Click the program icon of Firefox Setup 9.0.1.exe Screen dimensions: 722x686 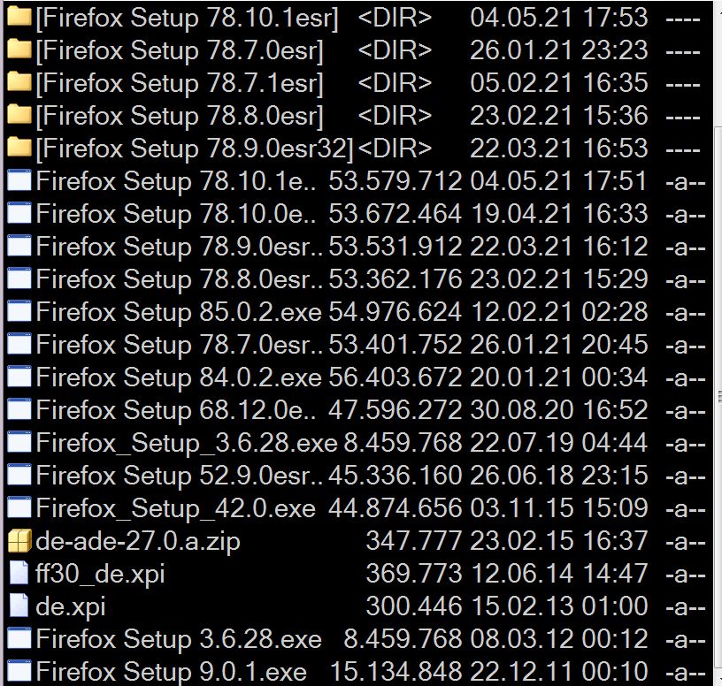[x=19, y=670]
